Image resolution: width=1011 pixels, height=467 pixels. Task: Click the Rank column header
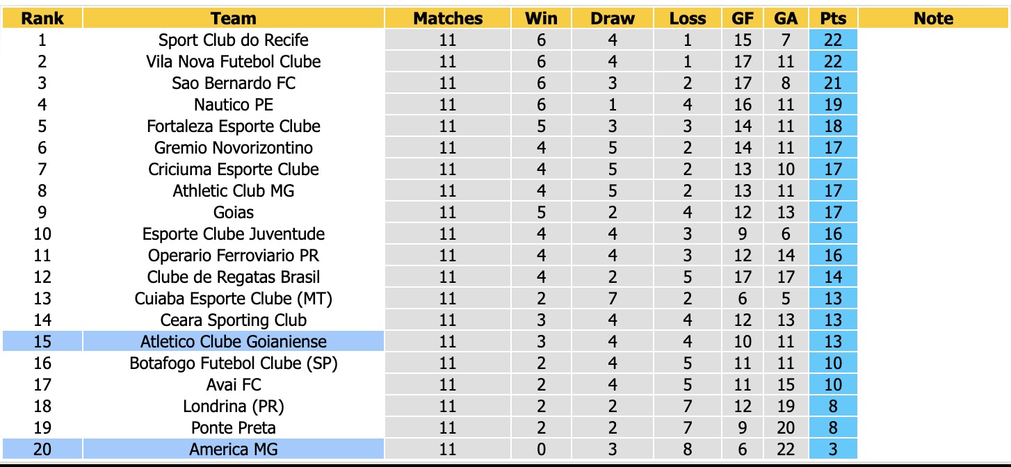(x=42, y=19)
